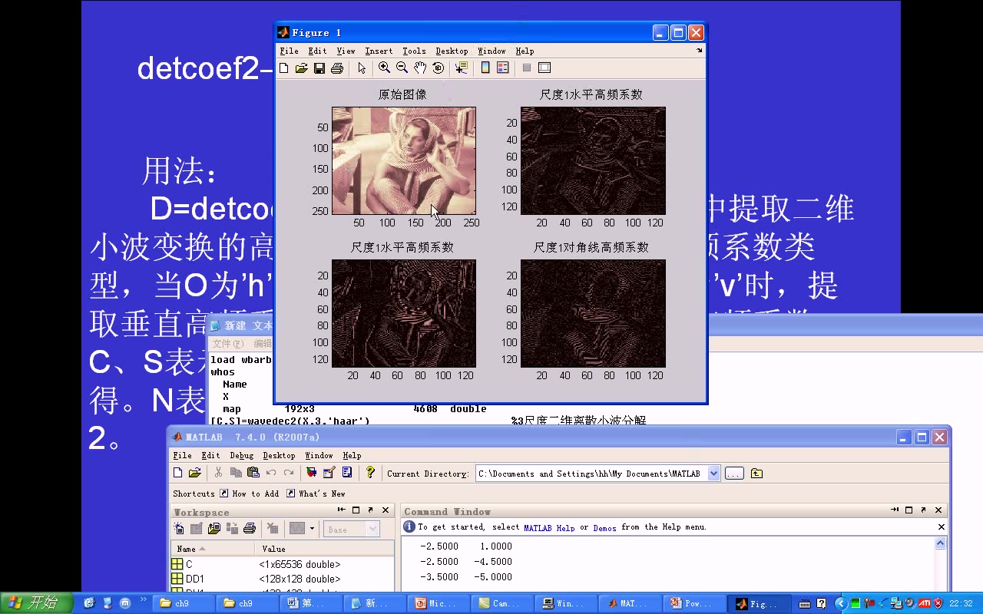Insert Legend via toolbar icon
The image size is (983, 614).
pos(503,68)
